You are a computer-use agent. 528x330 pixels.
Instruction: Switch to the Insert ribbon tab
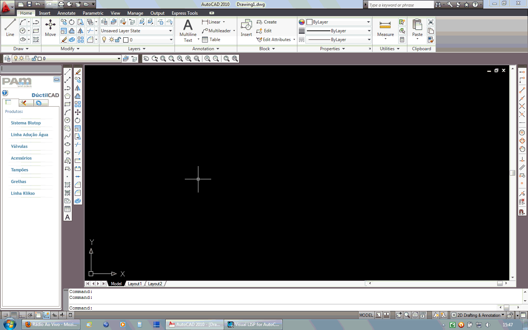(45, 13)
